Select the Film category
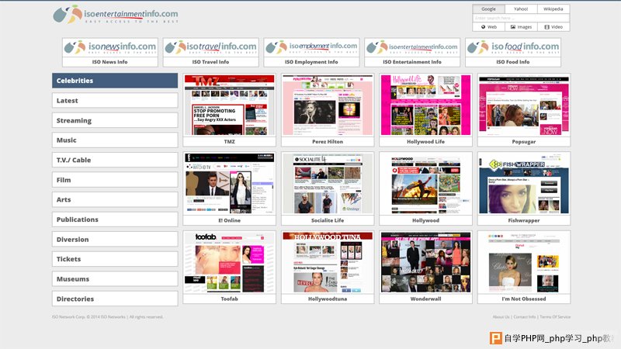Screen dimensions: 621x349 click(x=115, y=180)
